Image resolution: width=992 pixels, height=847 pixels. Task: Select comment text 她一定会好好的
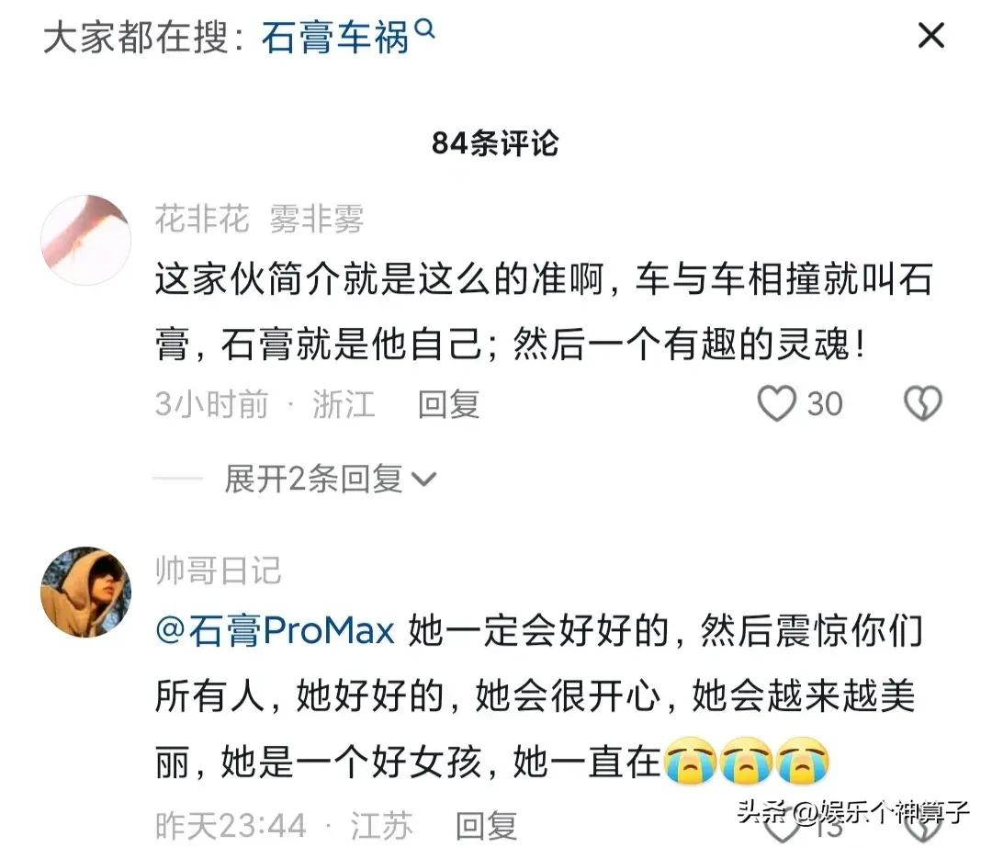[538, 631]
